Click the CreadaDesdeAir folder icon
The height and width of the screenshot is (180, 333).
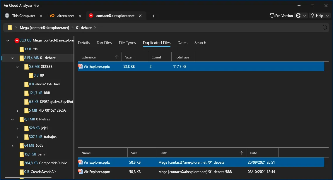point(22,172)
